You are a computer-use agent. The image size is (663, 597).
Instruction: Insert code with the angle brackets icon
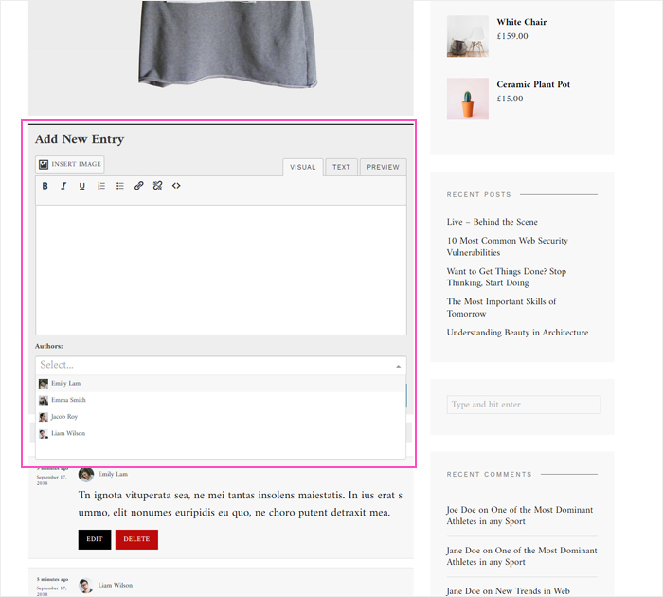pos(176,186)
